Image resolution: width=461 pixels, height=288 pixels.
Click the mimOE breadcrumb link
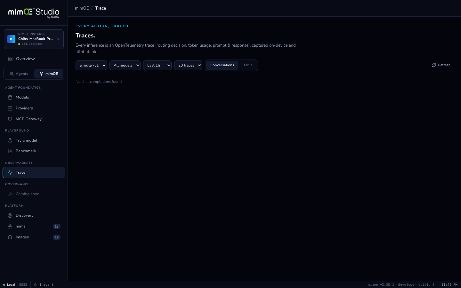click(x=82, y=8)
